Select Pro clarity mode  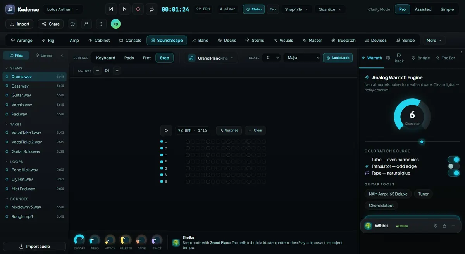(x=402, y=9)
